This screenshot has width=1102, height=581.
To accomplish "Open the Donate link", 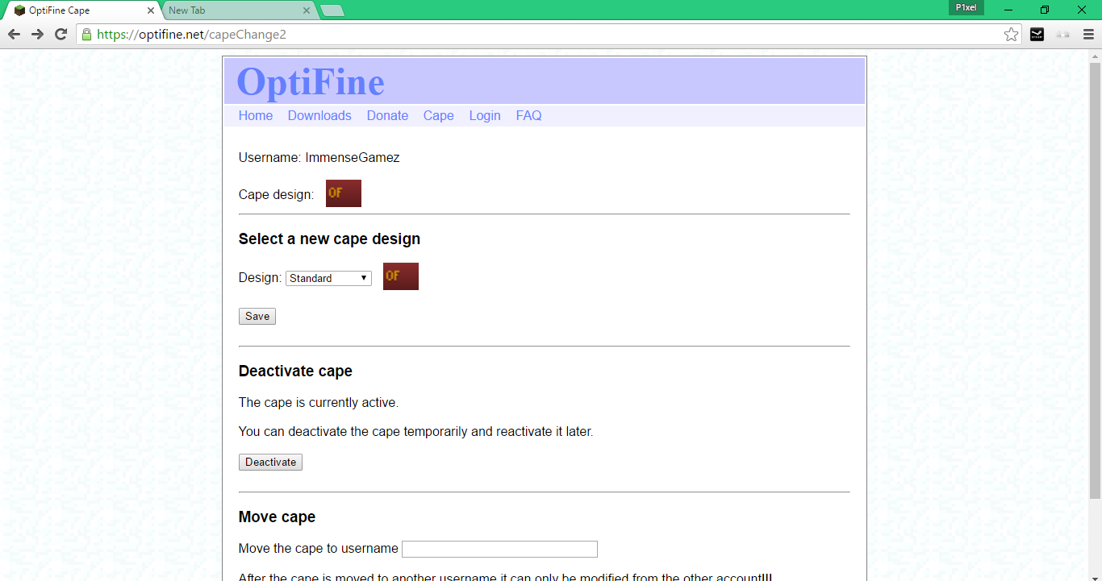I will pos(387,116).
